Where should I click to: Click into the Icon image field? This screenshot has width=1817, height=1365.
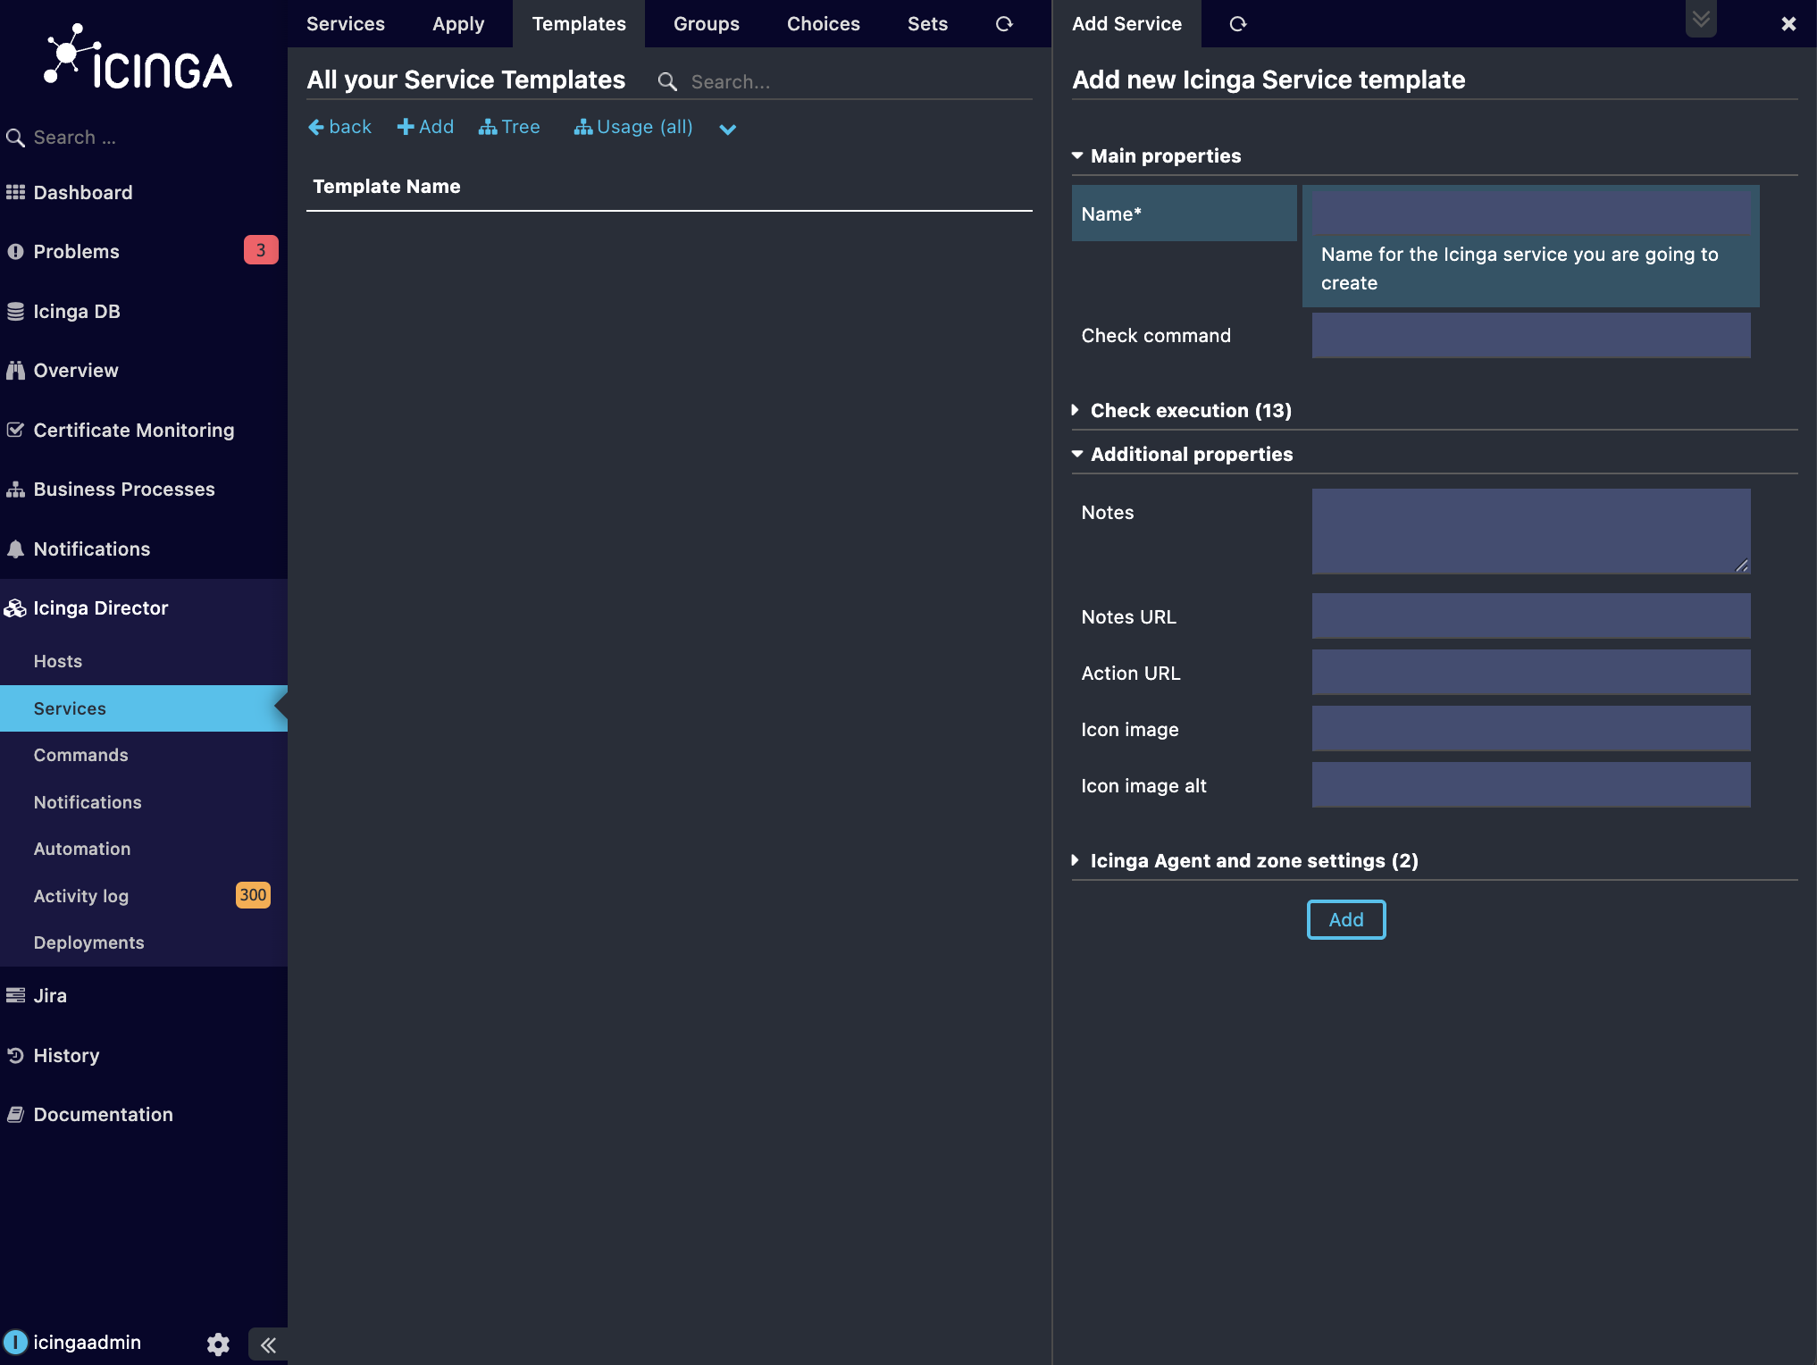click(x=1531, y=728)
